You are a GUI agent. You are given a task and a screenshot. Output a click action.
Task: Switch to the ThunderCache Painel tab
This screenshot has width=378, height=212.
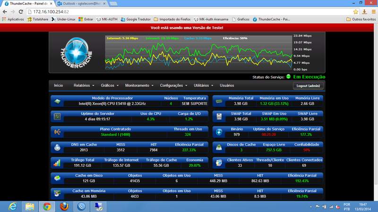pos(28,4)
